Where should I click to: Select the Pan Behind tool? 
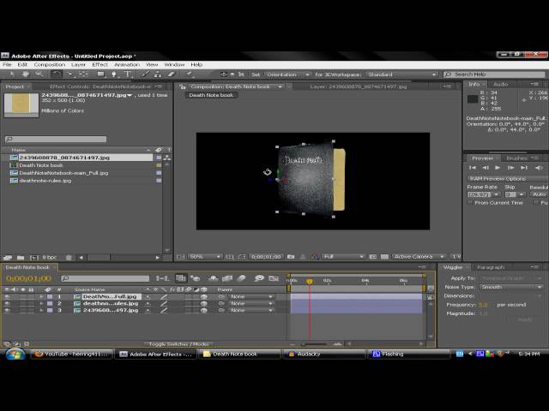(84, 74)
